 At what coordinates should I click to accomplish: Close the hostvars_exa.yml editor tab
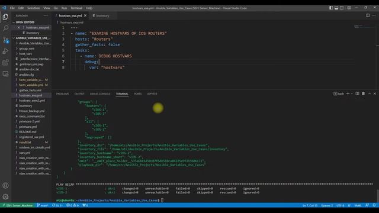85,16
